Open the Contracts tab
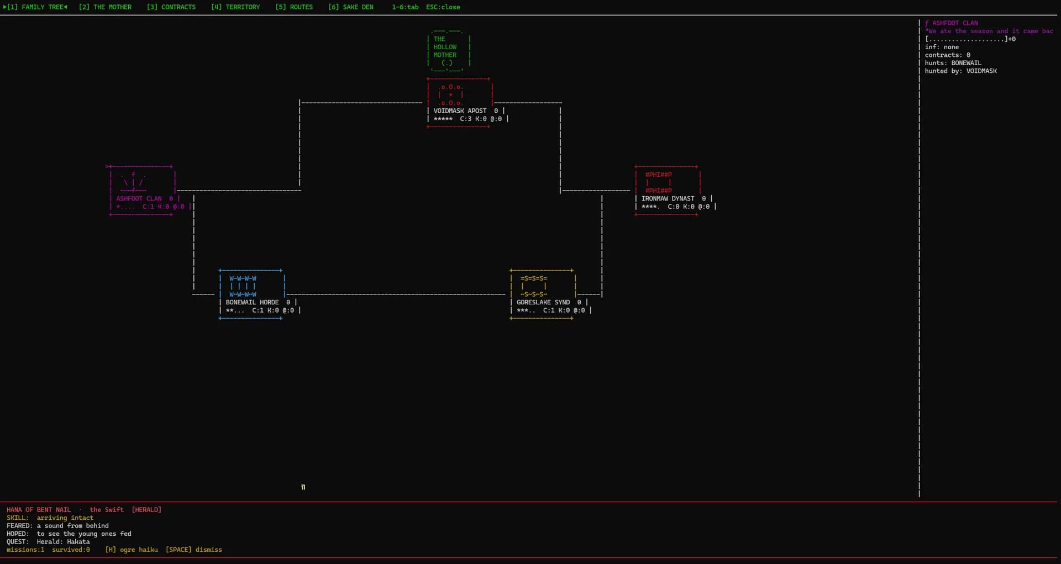1061x564 pixels. (x=171, y=7)
